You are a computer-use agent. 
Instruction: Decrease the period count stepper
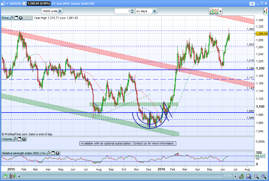point(132,12)
